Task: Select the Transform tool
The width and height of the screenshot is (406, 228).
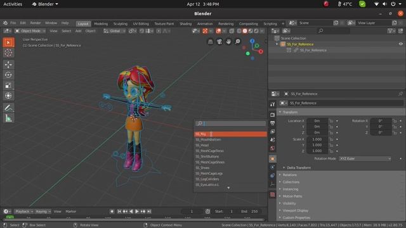Action: point(8,96)
